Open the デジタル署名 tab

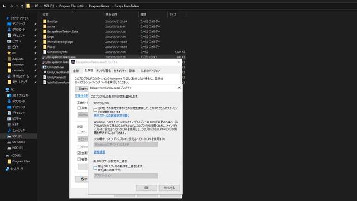104,71
